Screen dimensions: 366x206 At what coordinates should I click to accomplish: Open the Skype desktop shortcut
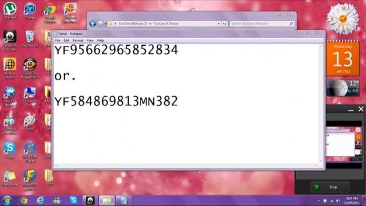tap(10, 150)
